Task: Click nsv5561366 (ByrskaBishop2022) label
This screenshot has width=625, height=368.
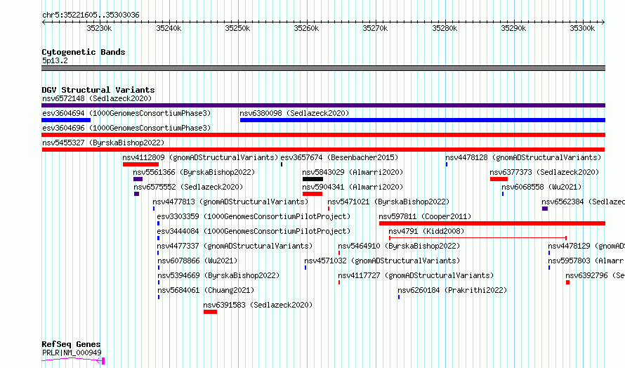Action: click(194, 172)
